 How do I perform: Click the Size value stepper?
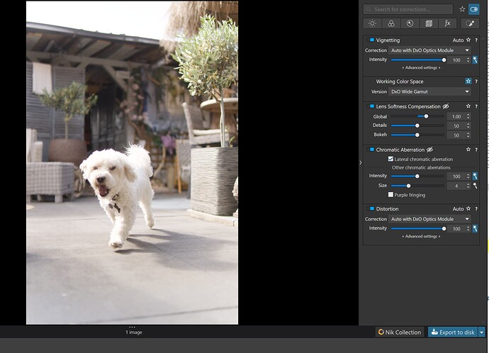click(468, 186)
